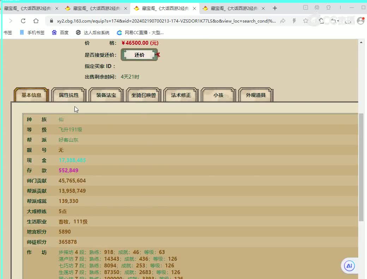The width and height of the screenshot is (367, 279).
Task: Select the 装备法宝 tab
Action: click(x=106, y=95)
